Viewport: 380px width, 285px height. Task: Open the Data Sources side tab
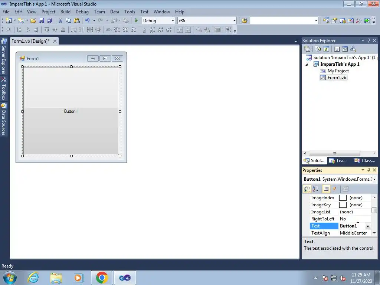4,119
